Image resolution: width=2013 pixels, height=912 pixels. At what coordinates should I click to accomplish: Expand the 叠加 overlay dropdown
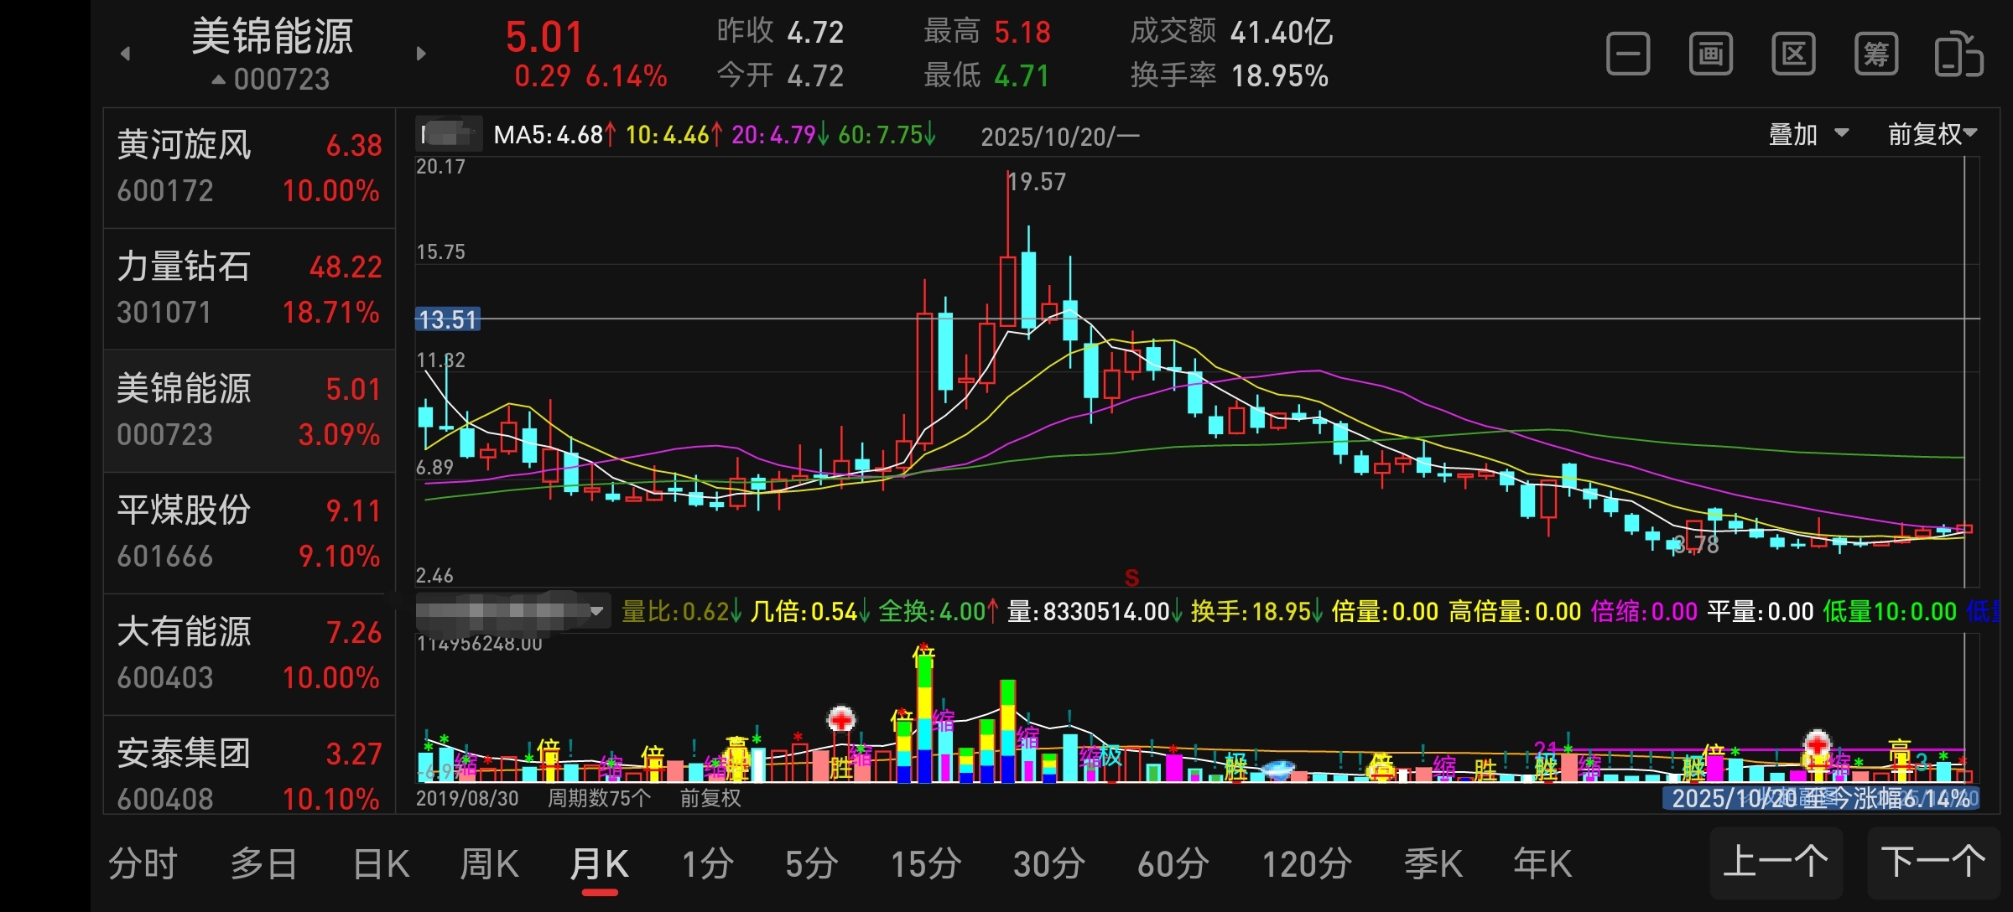pyautogui.click(x=1808, y=134)
